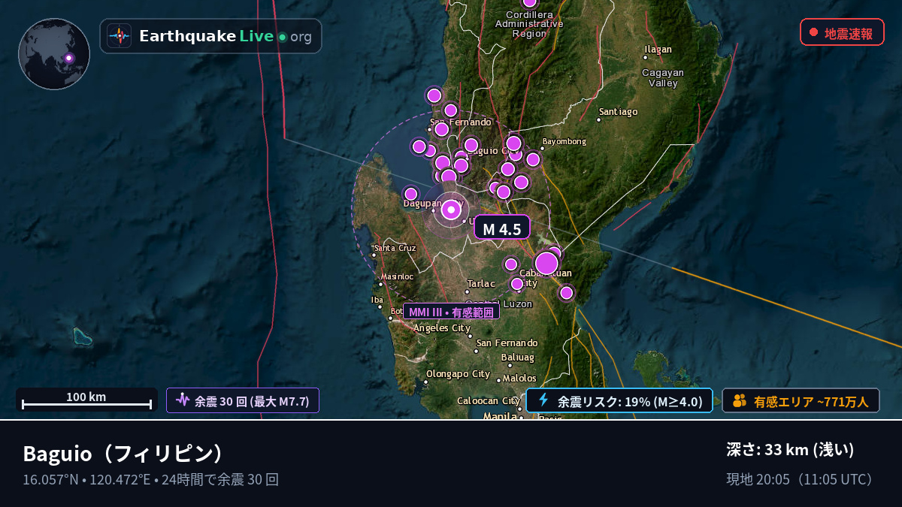Click the Baguio（フィリピン）location heading

[x=124, y=454]
